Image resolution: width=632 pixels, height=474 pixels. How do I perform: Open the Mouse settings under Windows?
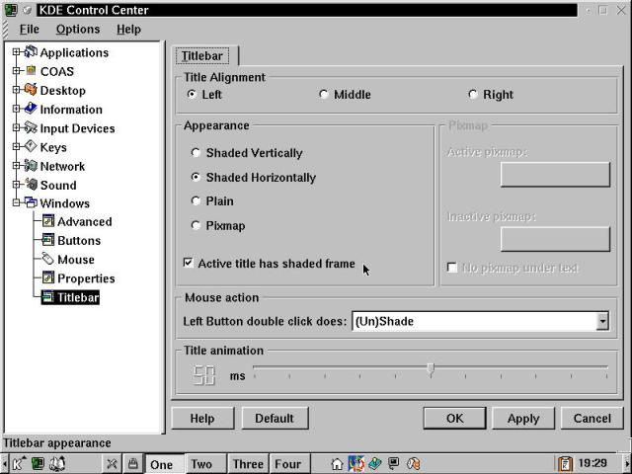pos(76,260)
